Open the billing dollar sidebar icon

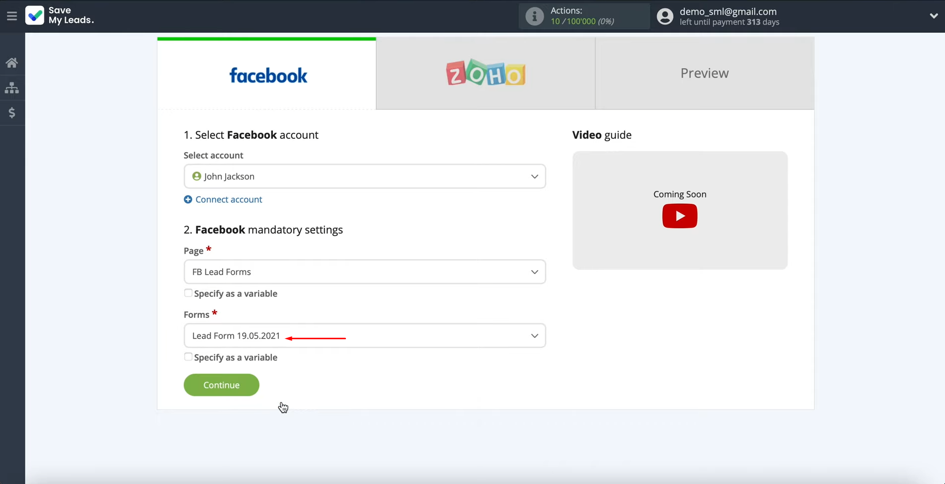pyautogui.click(x=12, y=113)
